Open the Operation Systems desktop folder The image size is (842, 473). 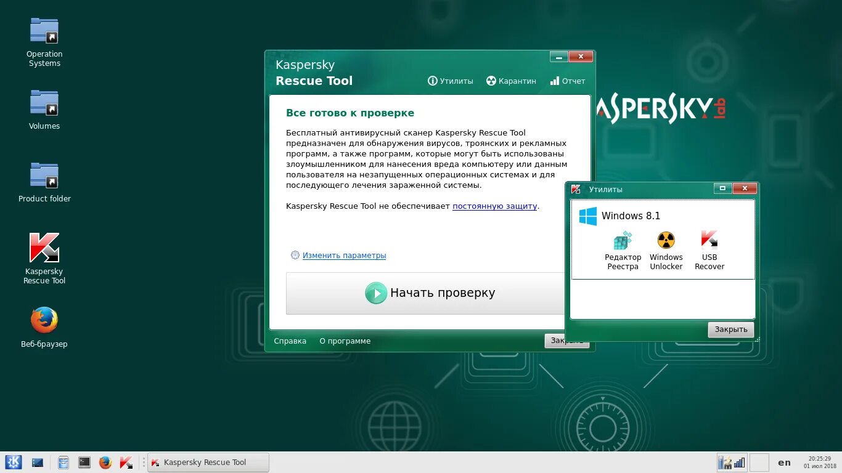point(44,42)
